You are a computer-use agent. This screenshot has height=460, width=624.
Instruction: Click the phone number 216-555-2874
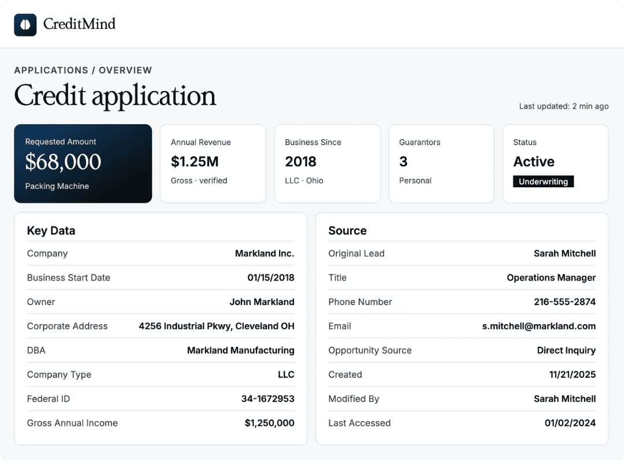click(564, 302)
